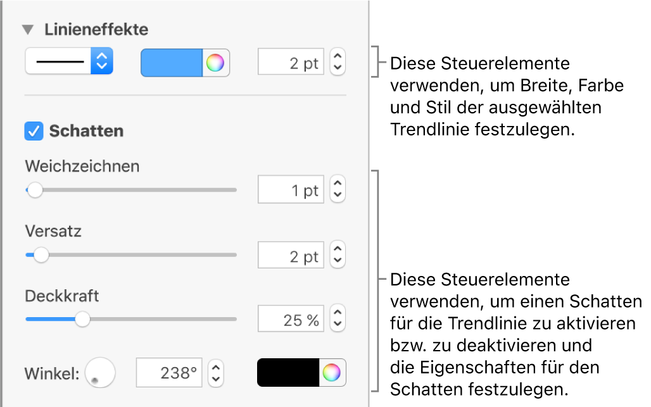Open the line style dropdown
The image size is (651, 407).
(x=68, y=62)
